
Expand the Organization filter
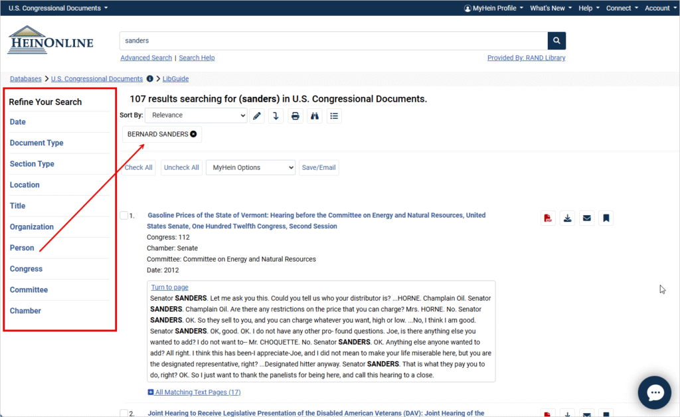click(32, 227)
